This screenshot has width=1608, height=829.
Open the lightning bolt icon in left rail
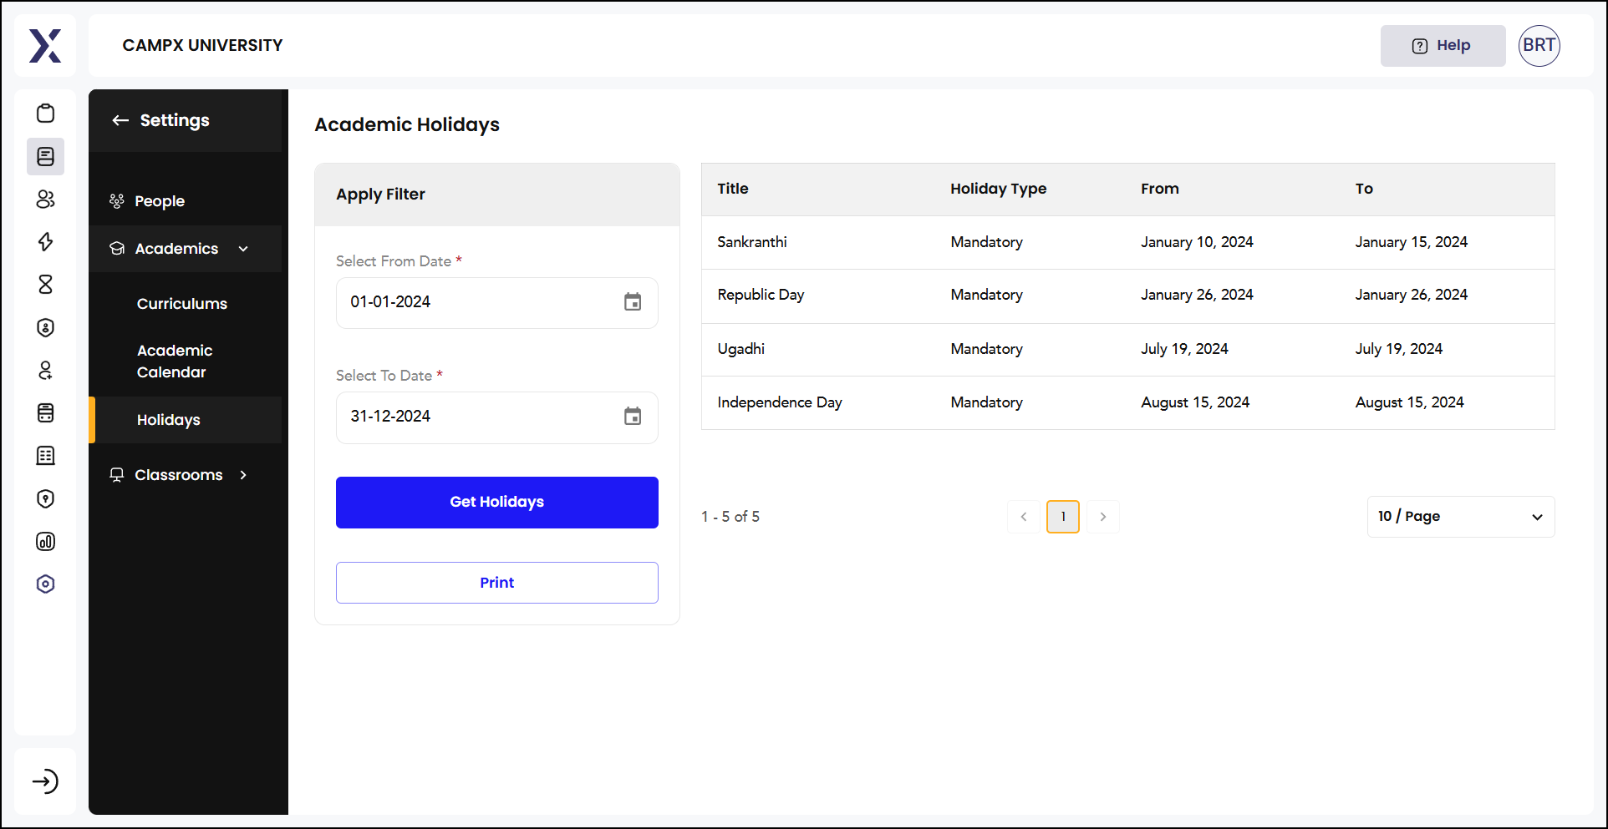(46, 242)
